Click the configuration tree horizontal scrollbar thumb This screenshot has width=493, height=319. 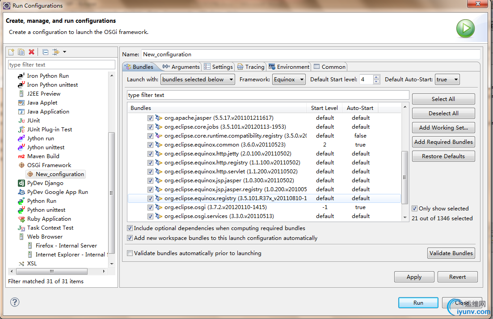coord(52,271)
